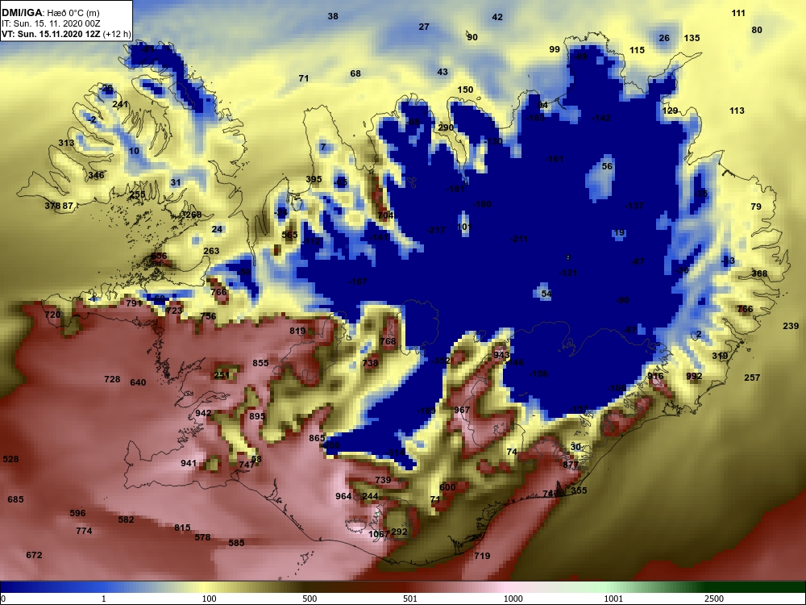
Task: Select the map value 719
Action: [482, 556]
